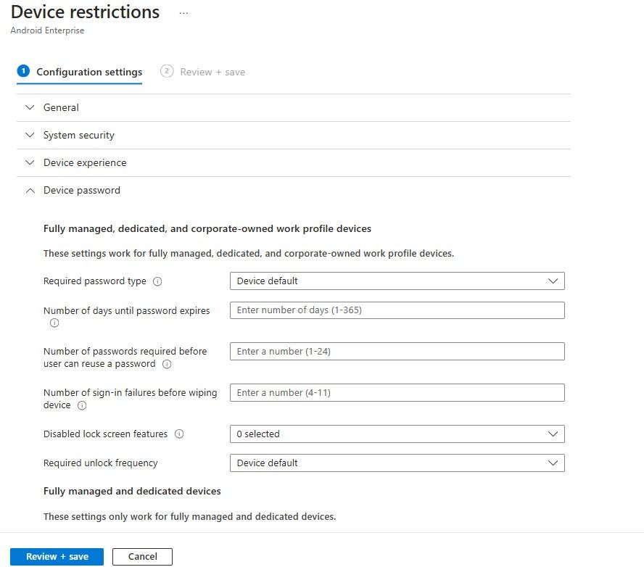Screen dimensions: 644x567
Task: Click the step 1 circle icon
Action: pyautogui.click(x=22, y=71)
